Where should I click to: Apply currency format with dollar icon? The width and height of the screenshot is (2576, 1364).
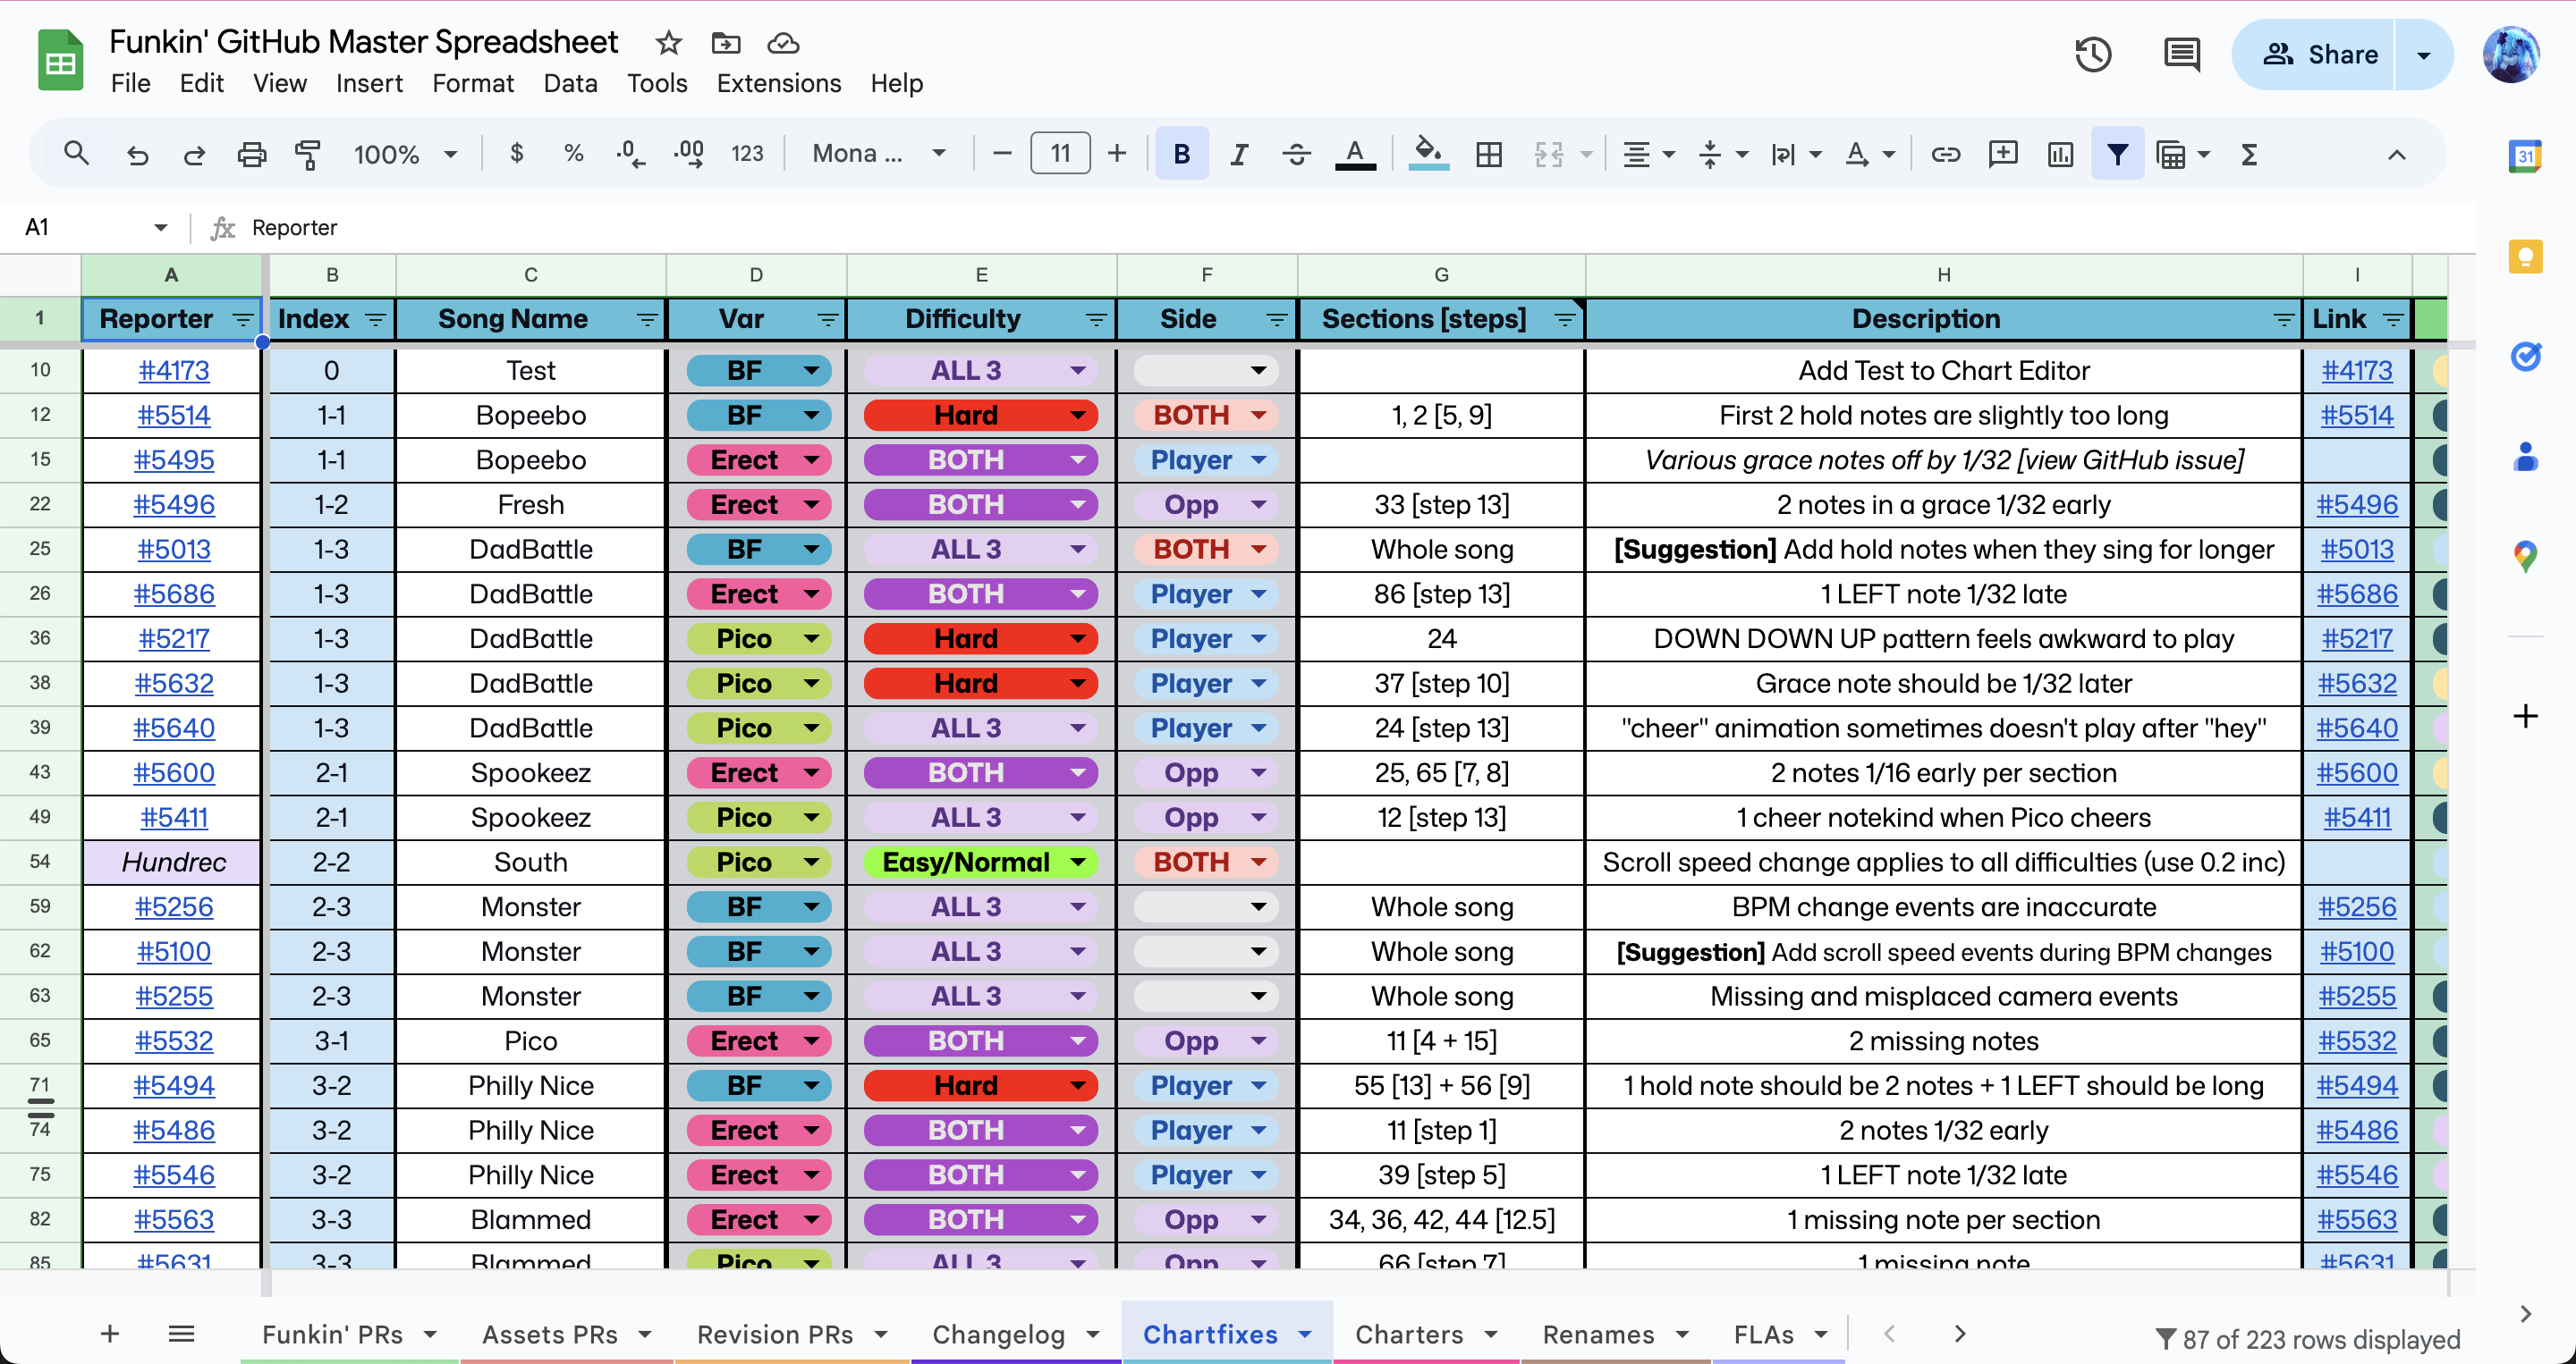coord(516,154)
